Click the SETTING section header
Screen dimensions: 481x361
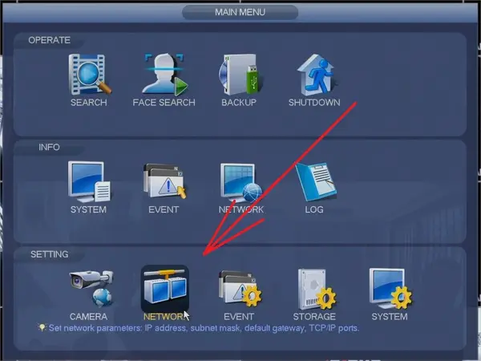pyautogui.click(x=50, y=254)
